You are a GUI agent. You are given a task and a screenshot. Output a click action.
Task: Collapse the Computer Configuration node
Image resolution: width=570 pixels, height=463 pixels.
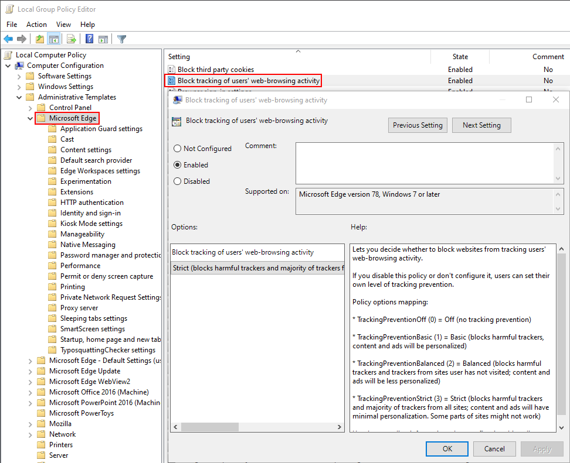(x=8, y=66)
